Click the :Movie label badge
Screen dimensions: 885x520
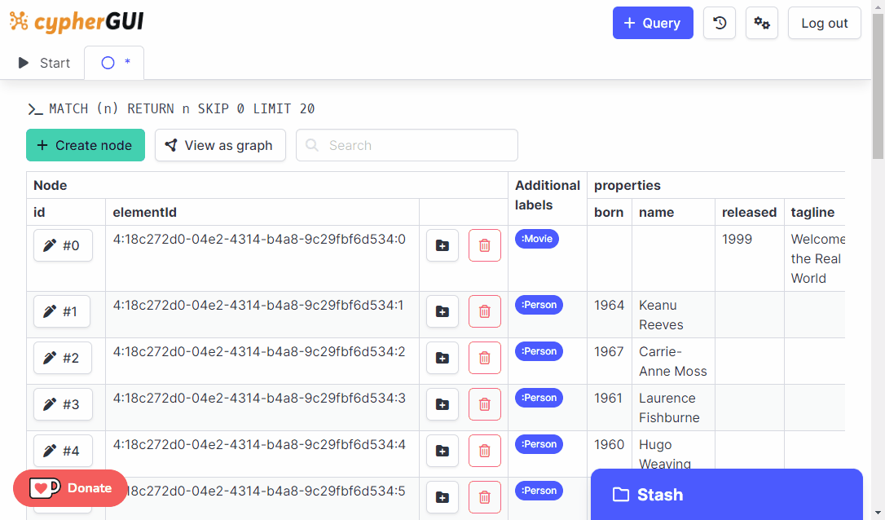click(536, 239)
